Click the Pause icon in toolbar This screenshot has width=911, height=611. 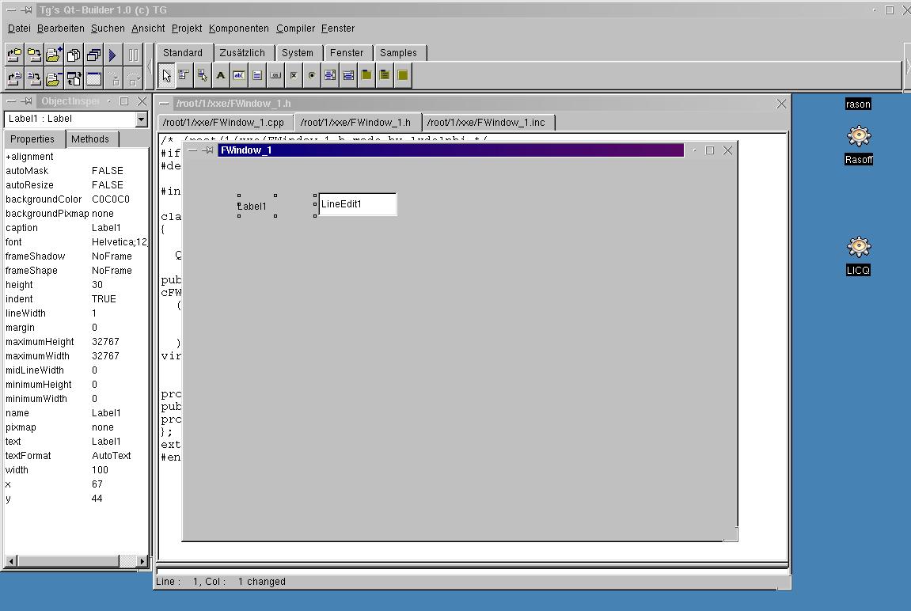click(x=133, y=55)
